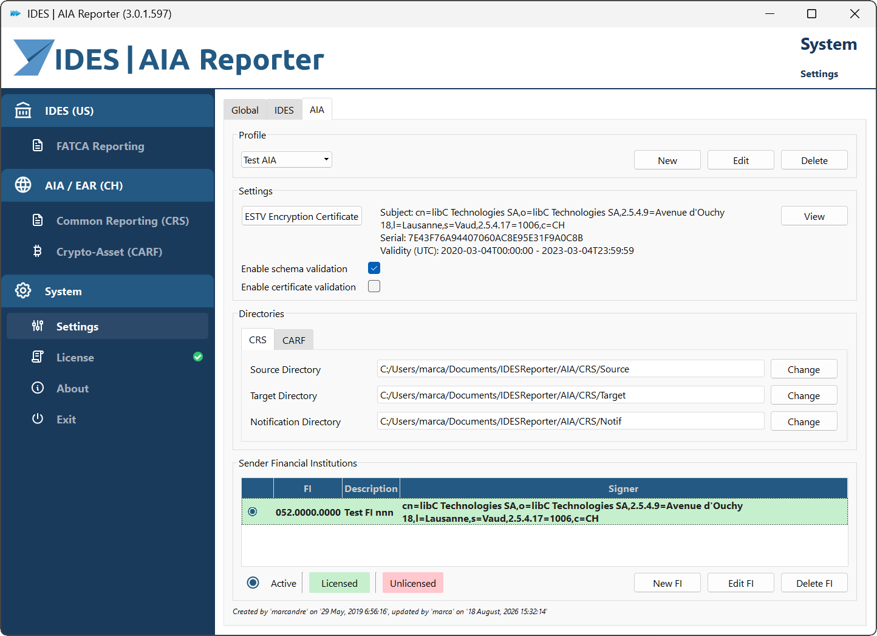This screenshot has height=636, width=877.
Task: Select the CRS directories tab
Action: (258, 340)
